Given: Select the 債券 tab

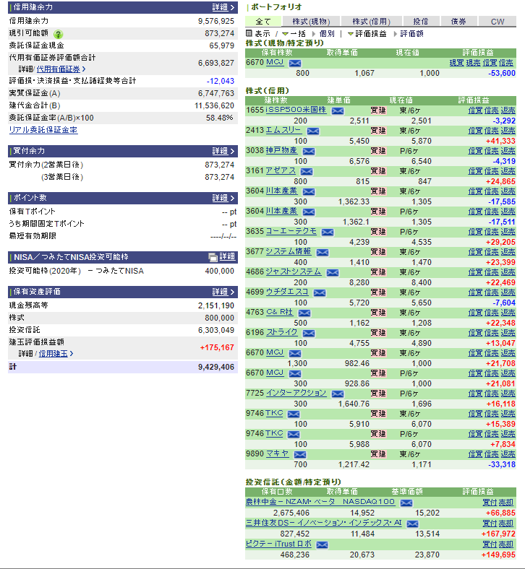Looking at the screenshot, I should (x=458, y=22).
